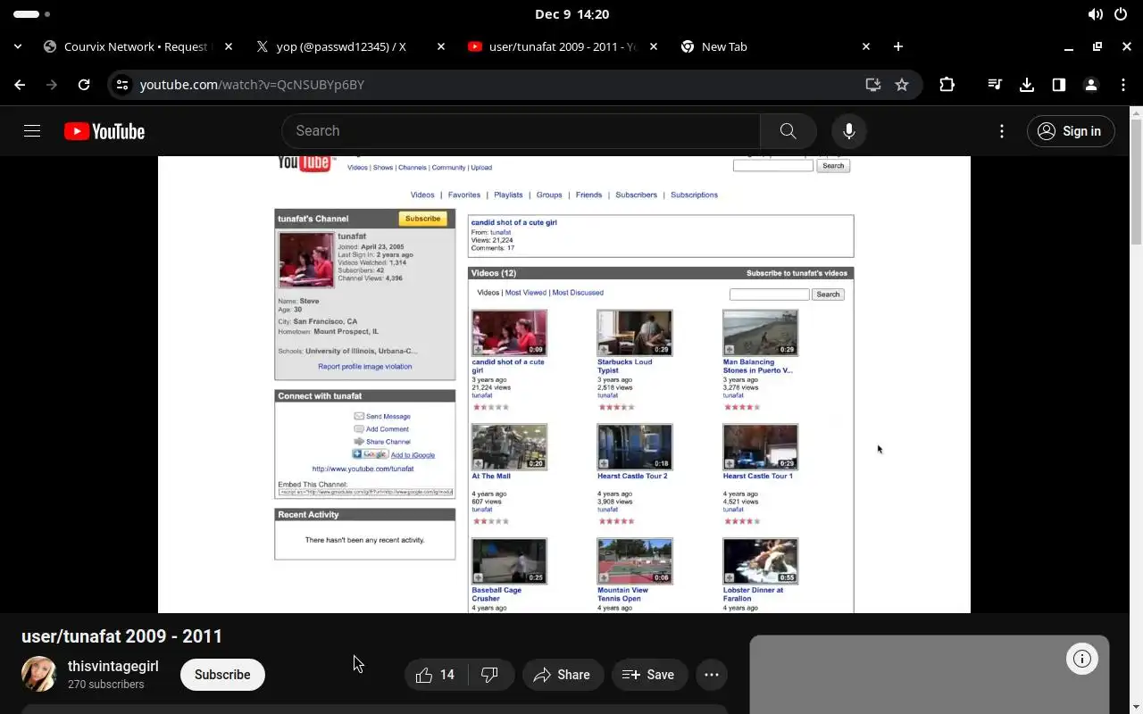Close the New Tab tab
Image resolution: width=1143 pixels, height=714 pixels.
(x=866, y=46)
